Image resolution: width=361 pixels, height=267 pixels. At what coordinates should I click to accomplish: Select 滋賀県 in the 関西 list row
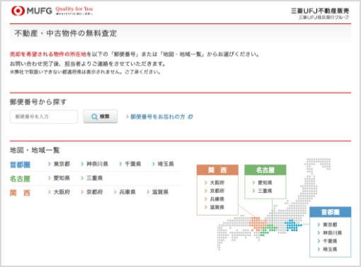[x=160, y=192]
